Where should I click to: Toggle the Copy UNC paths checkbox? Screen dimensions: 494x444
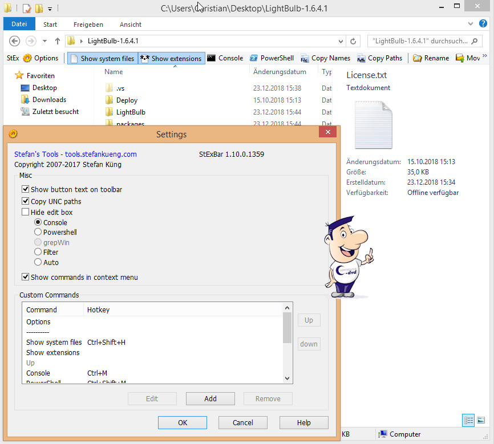[x=25, y=201]
